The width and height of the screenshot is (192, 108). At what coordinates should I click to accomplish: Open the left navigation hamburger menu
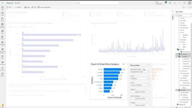pos(2,3)
